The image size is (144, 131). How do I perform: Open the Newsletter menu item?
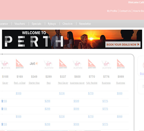(x=85, y=24)
